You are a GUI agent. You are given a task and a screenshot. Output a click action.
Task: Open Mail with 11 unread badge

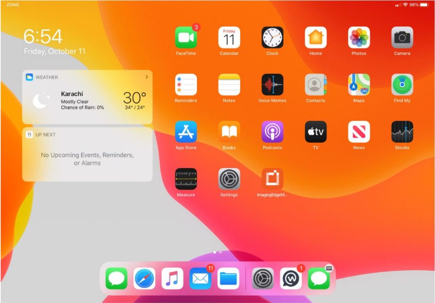200,279
